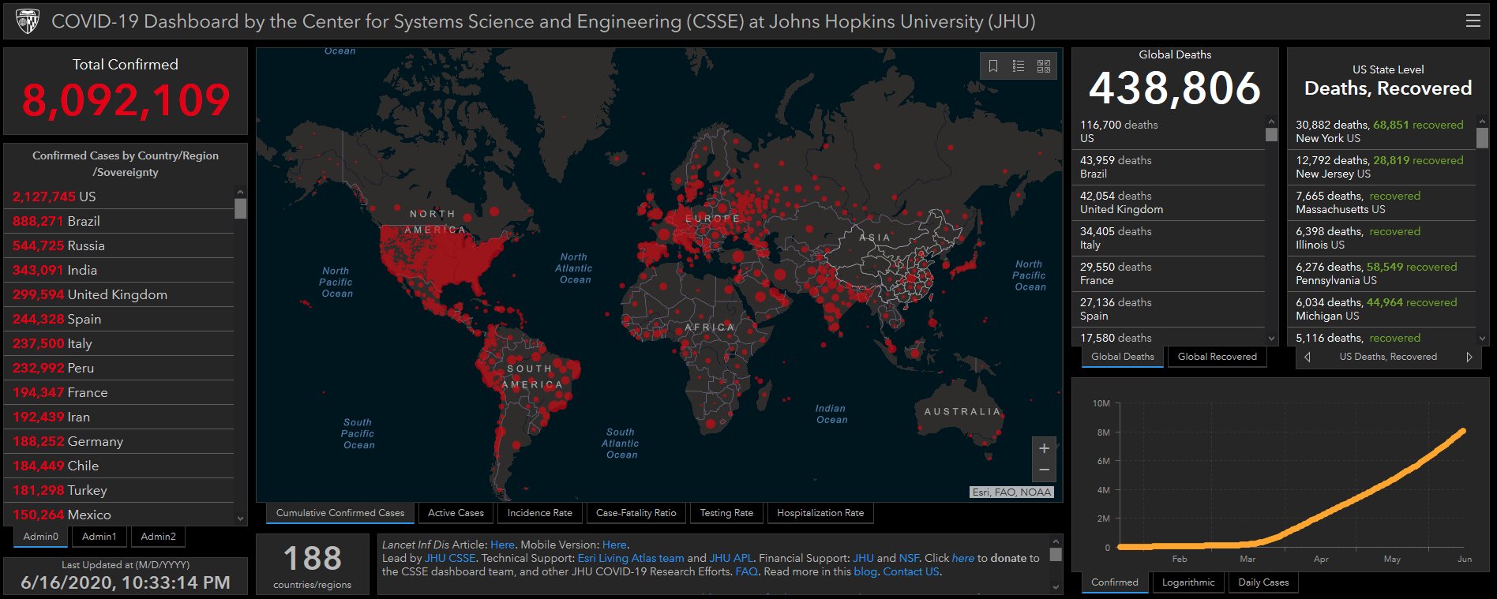Viewport: 1497px width, 599px height.
Task: Open Esri Living Atlas team link
Action: pos(631,558)
